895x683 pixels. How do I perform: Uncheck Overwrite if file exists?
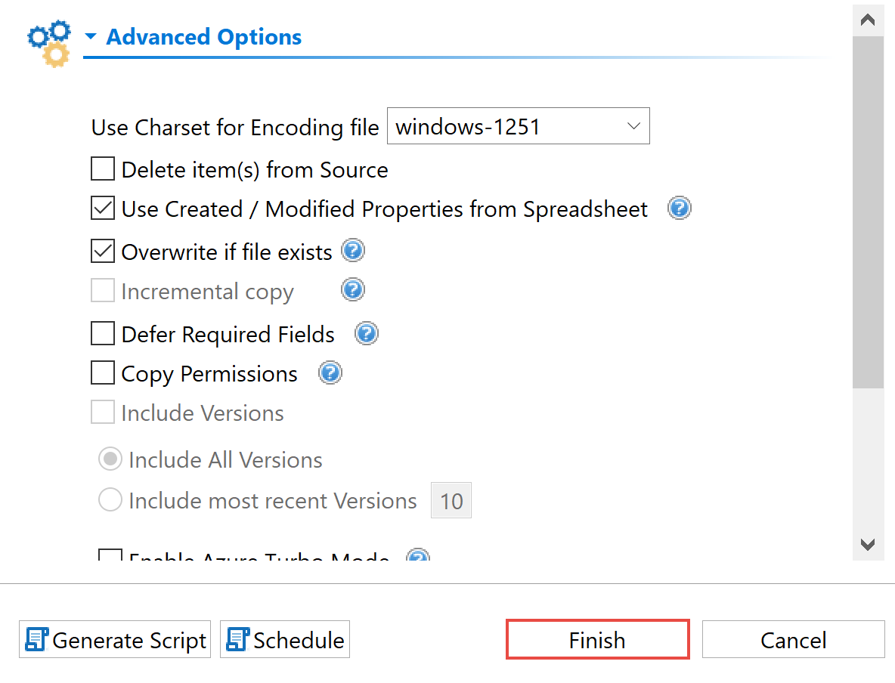[103, 252]
